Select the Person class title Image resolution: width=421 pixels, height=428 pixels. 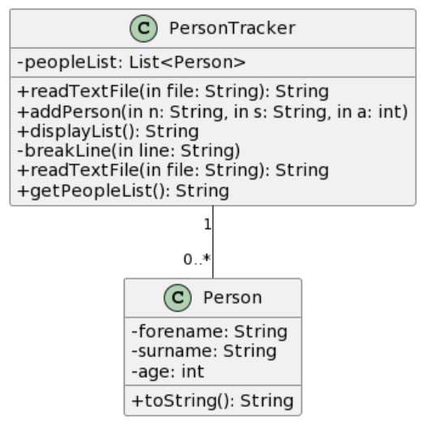[232, 297]
